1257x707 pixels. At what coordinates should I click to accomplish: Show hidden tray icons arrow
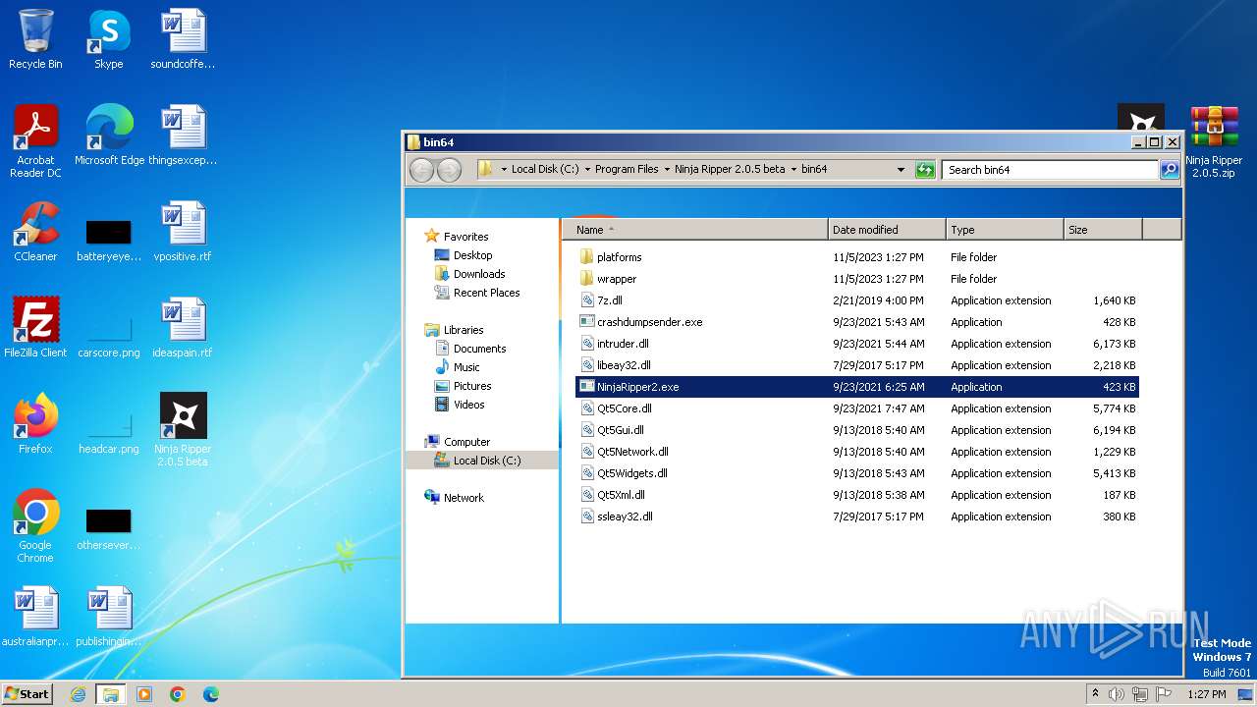[x=1095, y=694]
